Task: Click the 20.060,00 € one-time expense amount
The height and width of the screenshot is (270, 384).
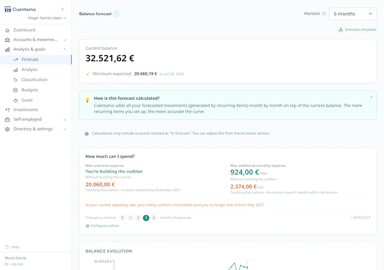Action: pos(100,185)
